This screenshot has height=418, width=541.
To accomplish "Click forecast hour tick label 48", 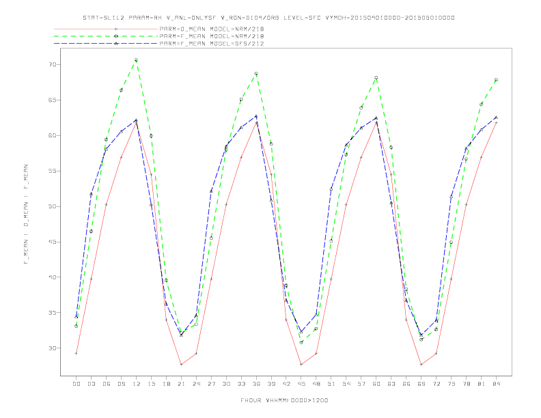I will pyautogui.click(x=316, y=384).
